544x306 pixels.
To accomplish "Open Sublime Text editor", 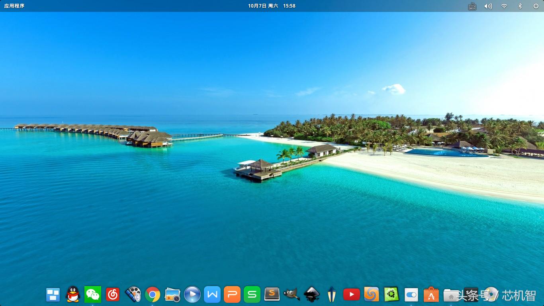I will point(272,295).
